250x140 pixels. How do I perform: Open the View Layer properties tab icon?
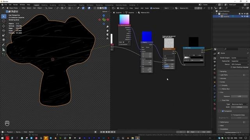(x=214, y=66)
